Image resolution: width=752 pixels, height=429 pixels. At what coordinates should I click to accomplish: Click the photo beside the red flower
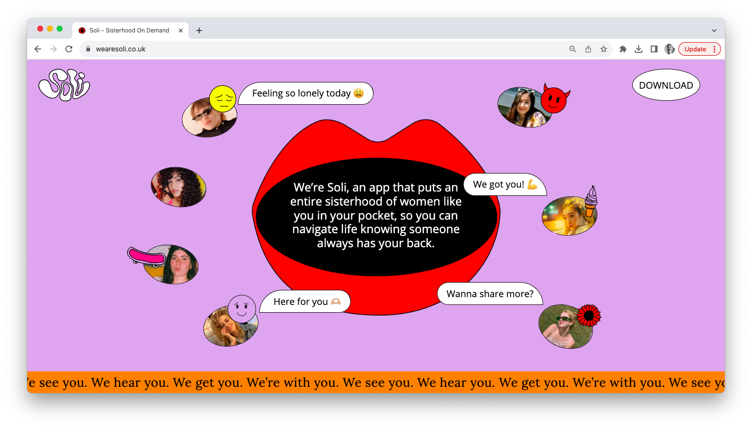pos(565,327)
